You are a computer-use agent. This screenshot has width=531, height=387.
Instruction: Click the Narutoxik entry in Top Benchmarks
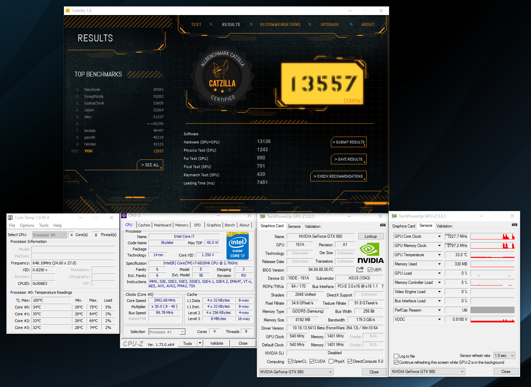tap(120, 89)
